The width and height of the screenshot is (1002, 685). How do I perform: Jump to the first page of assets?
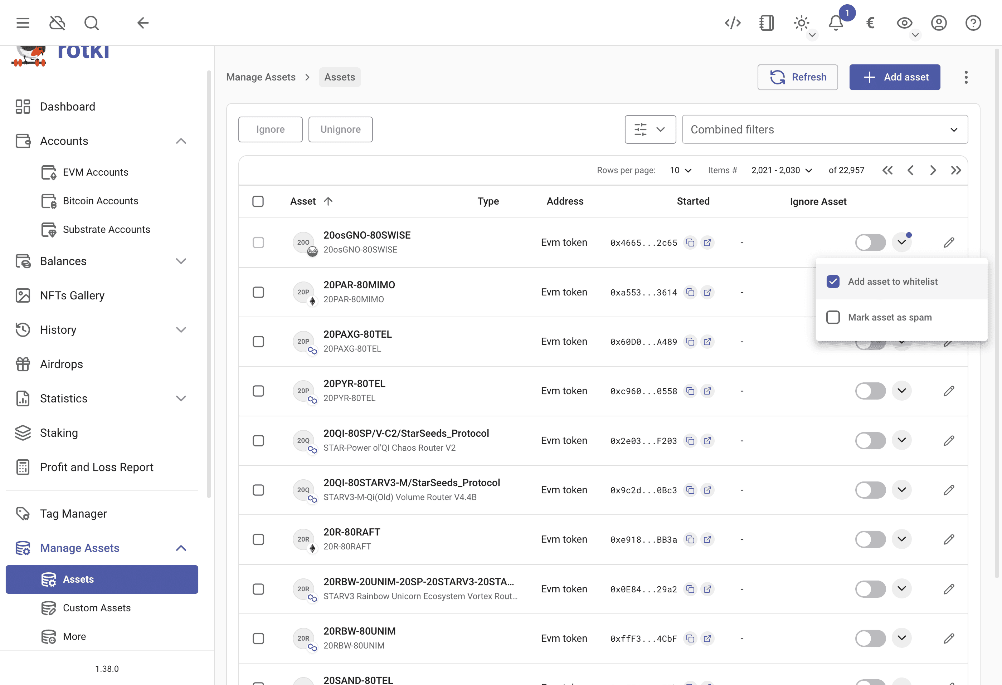[x=887, y=170]
